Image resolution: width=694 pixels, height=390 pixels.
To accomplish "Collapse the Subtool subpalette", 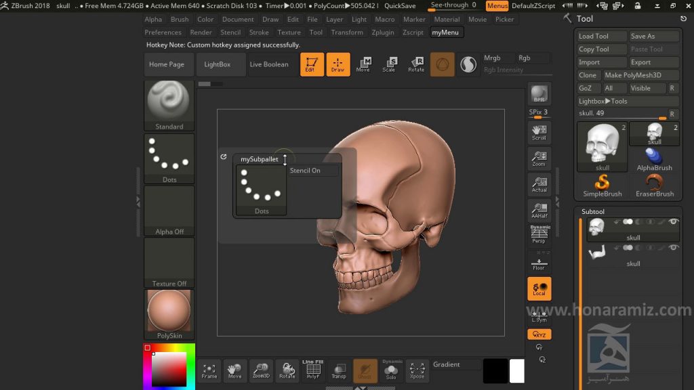I will click(593, 211).
